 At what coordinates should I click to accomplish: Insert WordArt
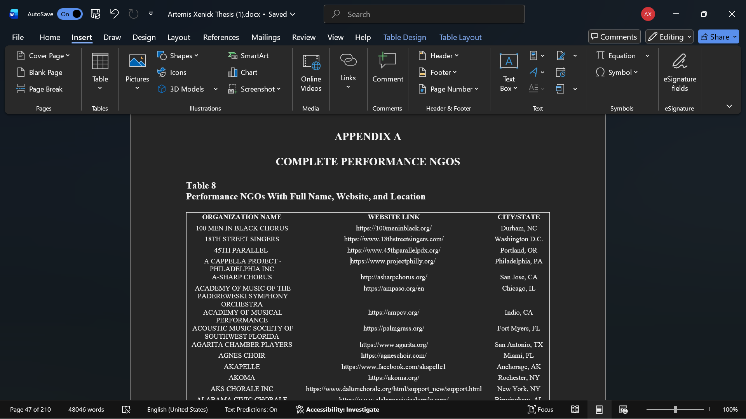[x=537, y=73]
